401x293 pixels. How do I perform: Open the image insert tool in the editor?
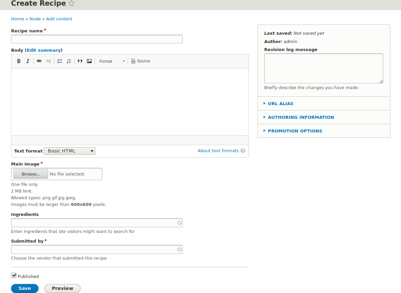tap(89, 61)
